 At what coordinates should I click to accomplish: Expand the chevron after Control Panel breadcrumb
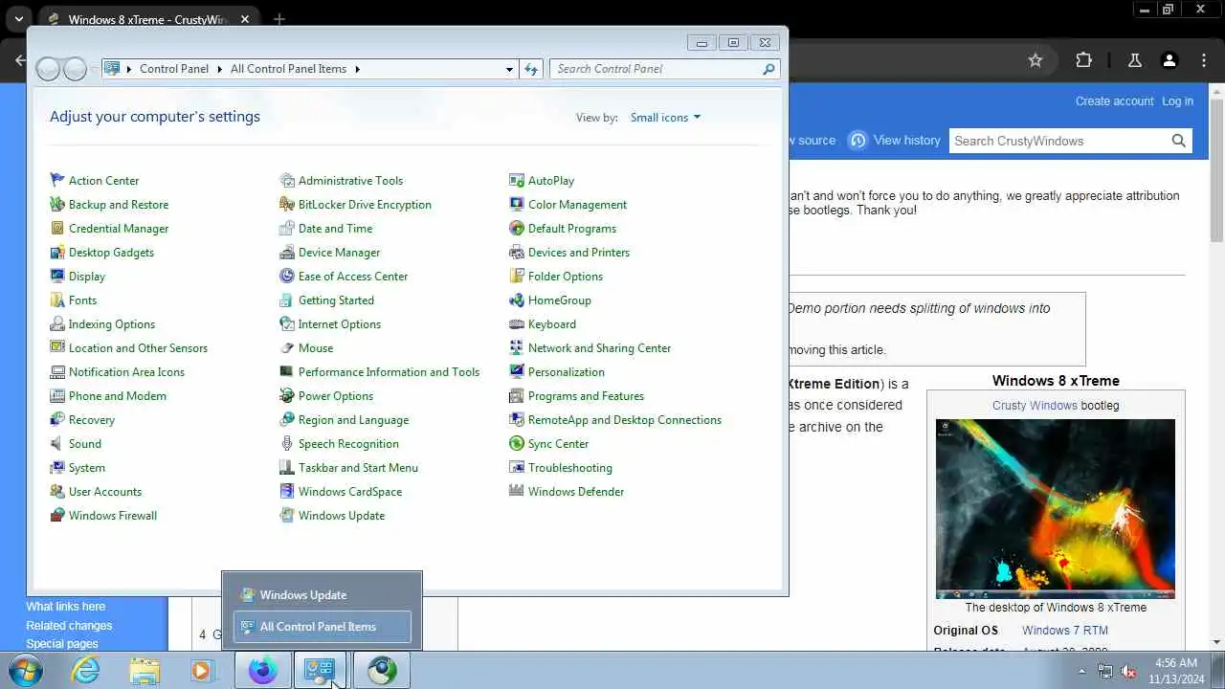coord(219,69)
